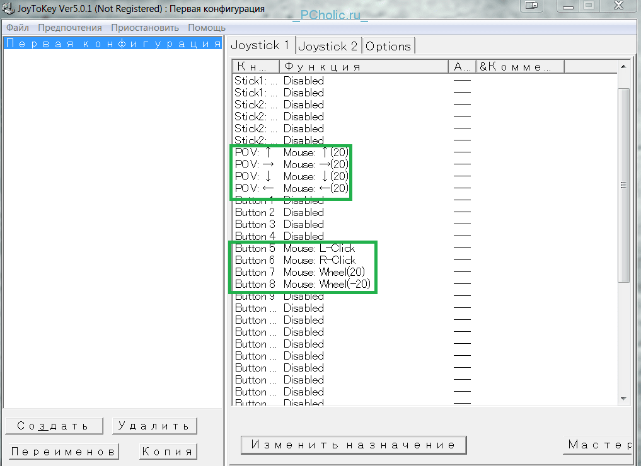Click the JoyToKey app icon in title bar
The image size is (641, 466).
[8, 9]
